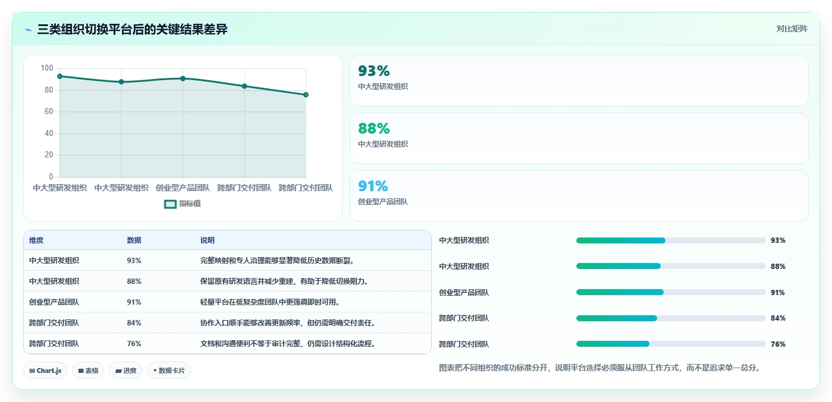
Task: Click the 数据卡片 tag chip
Action: 169,371
